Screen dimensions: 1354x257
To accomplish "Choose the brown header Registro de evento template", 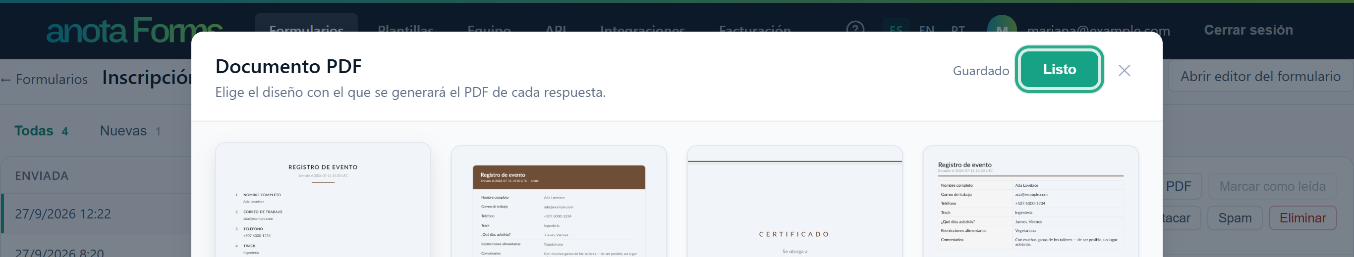I will pos(559,202).
